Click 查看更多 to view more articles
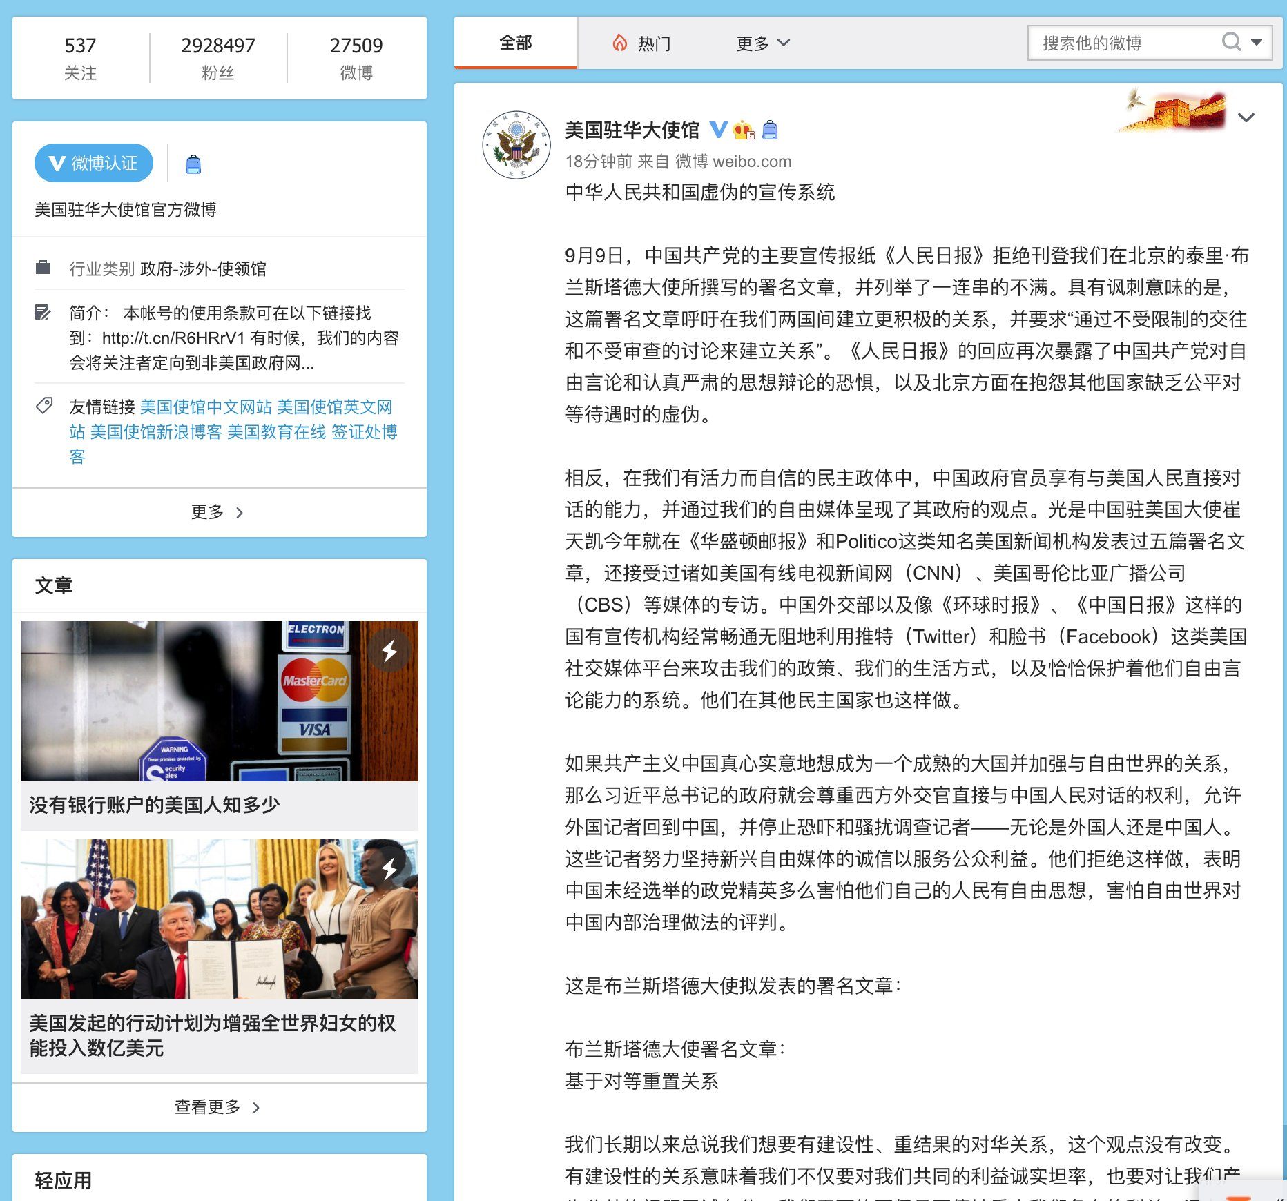 218,1107
